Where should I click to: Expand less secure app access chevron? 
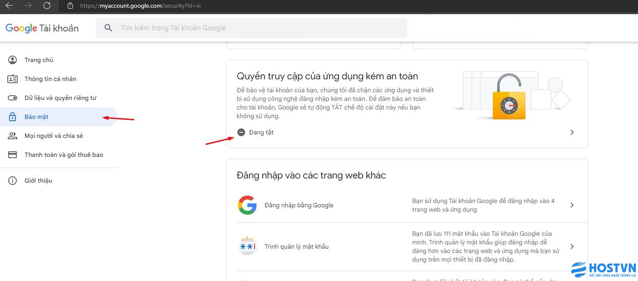(572, 132)
